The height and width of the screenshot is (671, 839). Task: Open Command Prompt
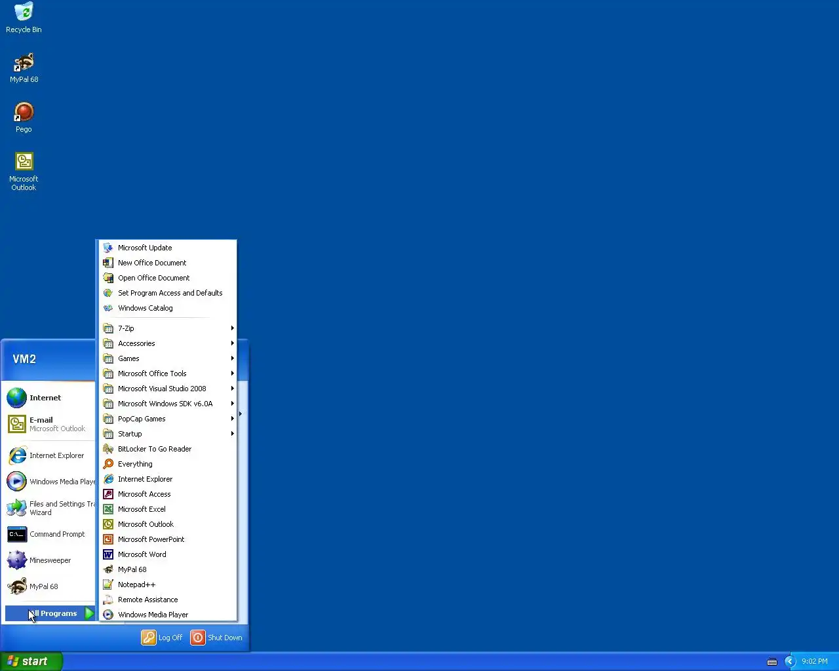50,534
